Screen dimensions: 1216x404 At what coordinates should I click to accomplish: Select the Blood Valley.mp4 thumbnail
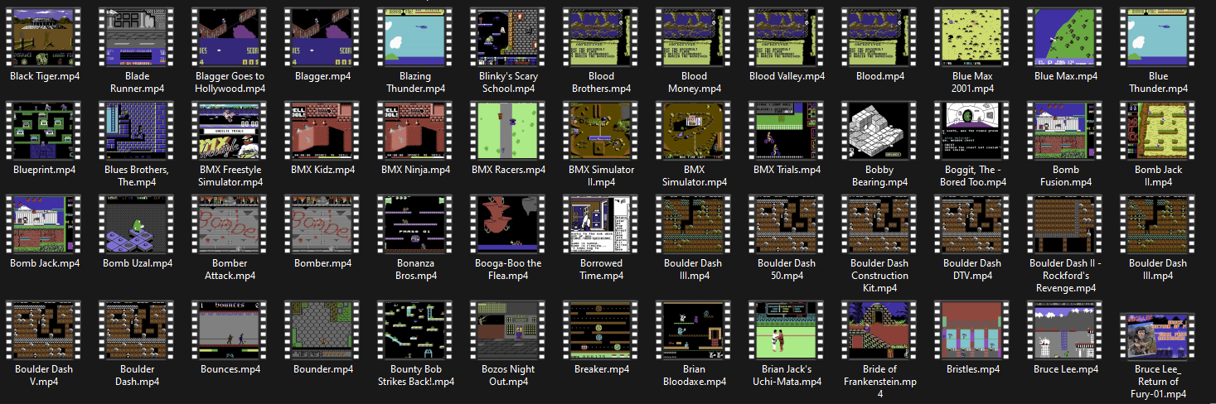[x=787, y=36]
